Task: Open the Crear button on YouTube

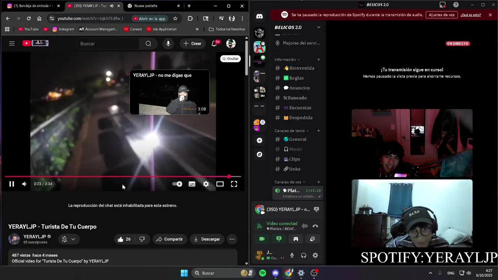Action: (x=192, y=44)
